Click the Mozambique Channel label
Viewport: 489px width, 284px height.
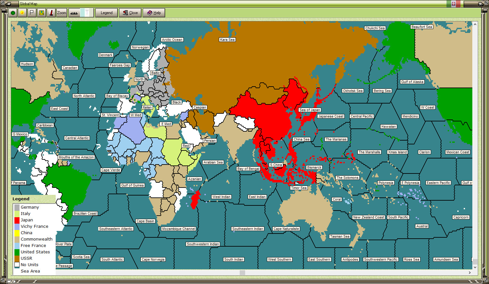[179, 229]
